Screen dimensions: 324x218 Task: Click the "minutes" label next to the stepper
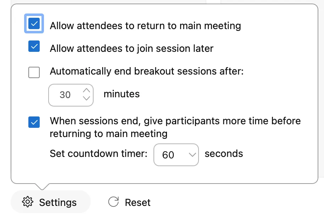point(122,94)
